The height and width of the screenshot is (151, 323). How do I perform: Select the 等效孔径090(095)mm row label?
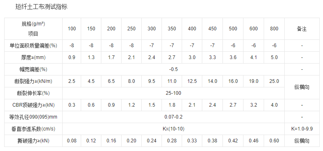33,117
